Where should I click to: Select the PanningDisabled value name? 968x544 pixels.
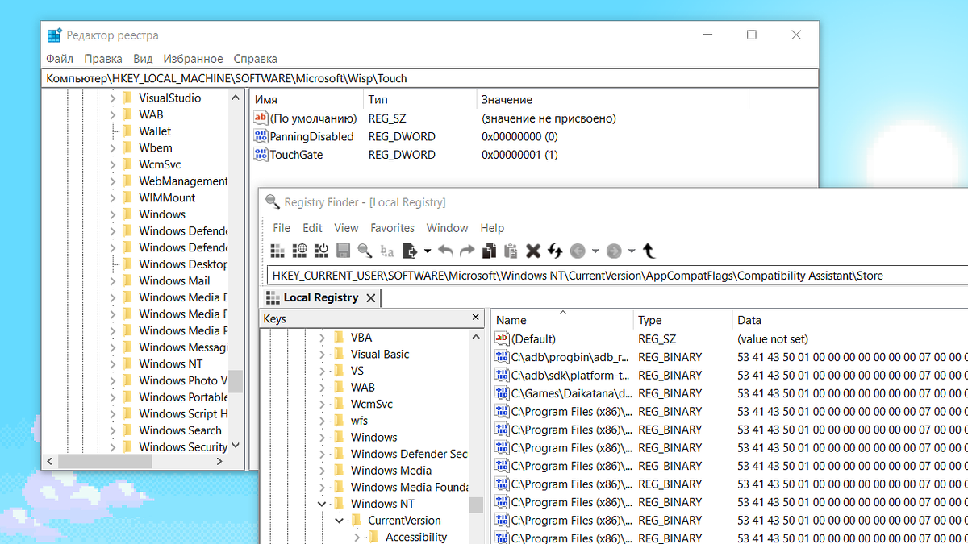click(311, 137)
